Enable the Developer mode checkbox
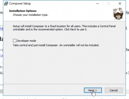This screenshot has height=99, width=129. click(x=14, y=41)
